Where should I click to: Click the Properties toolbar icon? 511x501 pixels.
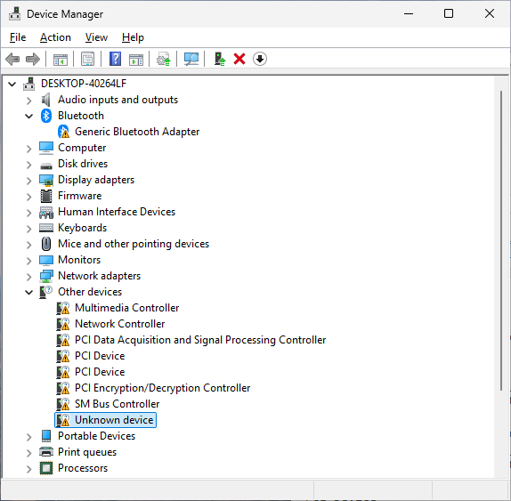87,60
